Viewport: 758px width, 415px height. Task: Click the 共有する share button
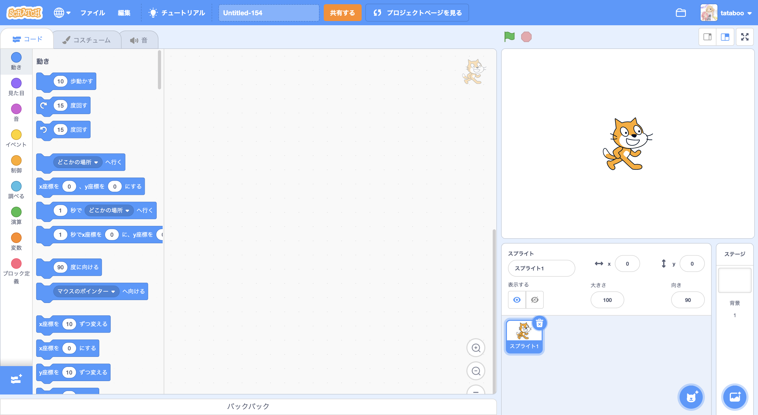[x=342, y=13]
